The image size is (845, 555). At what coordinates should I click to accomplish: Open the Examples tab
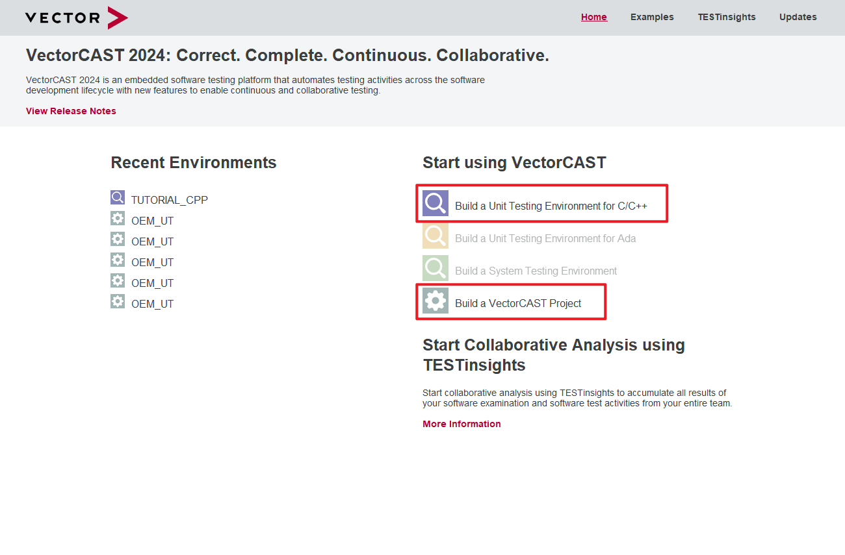pyautogui.click(x=652, y=18)
